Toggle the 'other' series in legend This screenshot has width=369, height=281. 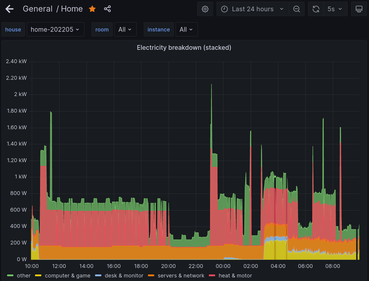[23, 276]
